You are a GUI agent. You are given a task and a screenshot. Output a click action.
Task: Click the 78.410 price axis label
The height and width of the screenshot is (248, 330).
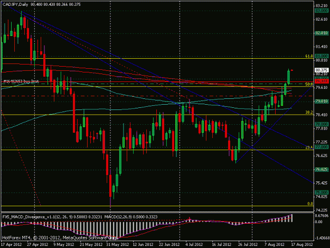point(322,115)
